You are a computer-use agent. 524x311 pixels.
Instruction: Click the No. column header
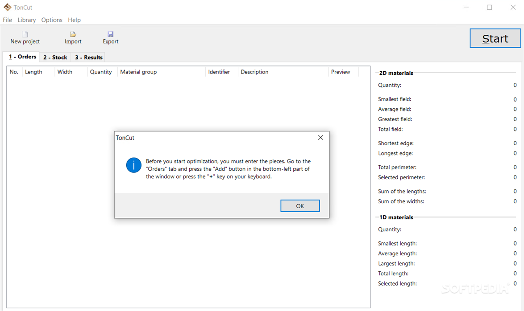pyautogui.click(x=14, y=72)
